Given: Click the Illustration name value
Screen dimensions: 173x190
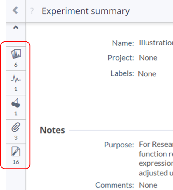Looking at the screenshot, I should click(156, 43).
